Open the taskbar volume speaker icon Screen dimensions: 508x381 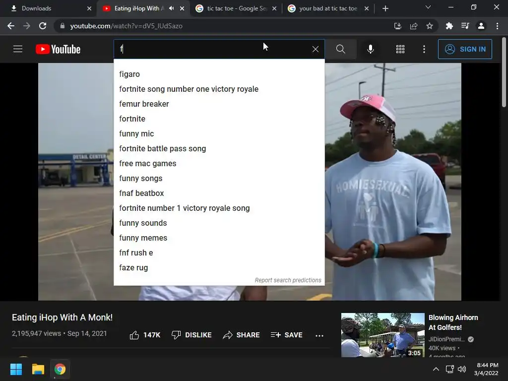pos(462,369)
